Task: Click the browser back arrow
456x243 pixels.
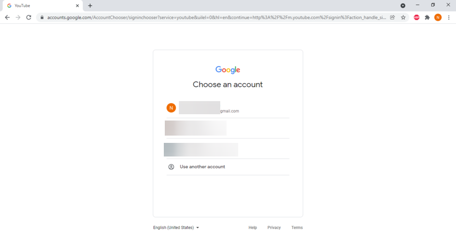Action: coord(7,17)
